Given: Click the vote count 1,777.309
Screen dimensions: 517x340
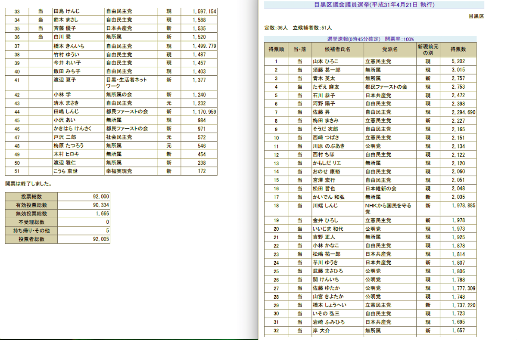Looking at the screenshot, I should pos(464,288).
